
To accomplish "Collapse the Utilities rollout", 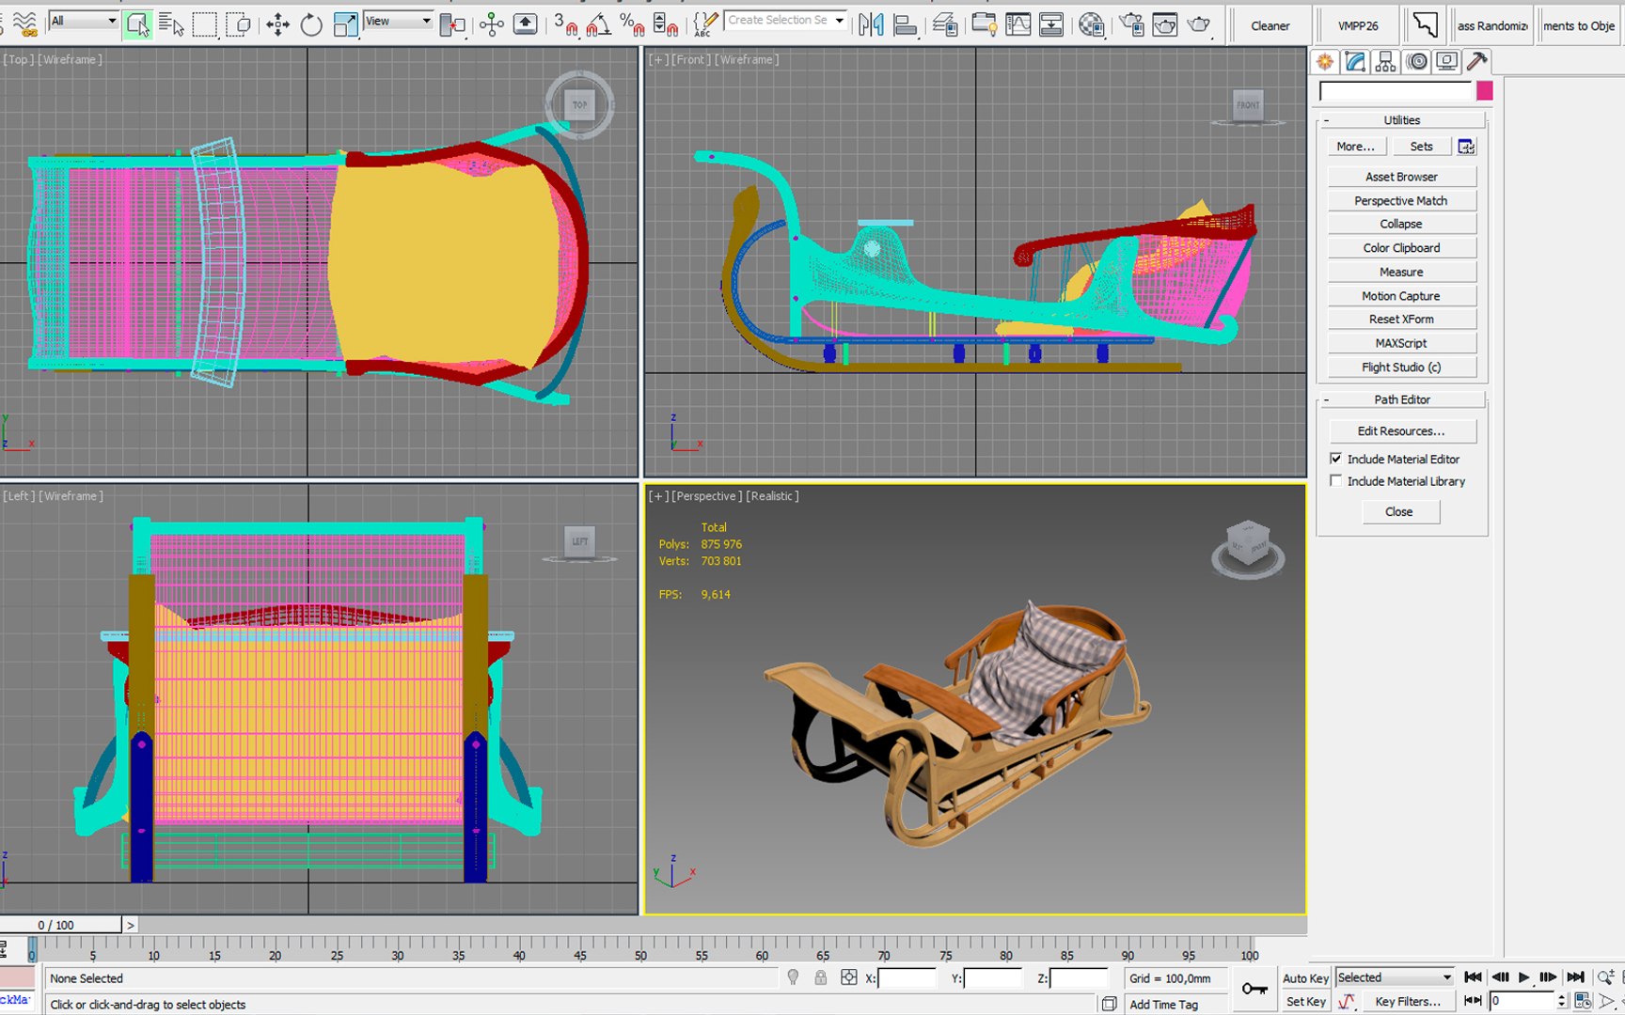I will pos(1401,120).
